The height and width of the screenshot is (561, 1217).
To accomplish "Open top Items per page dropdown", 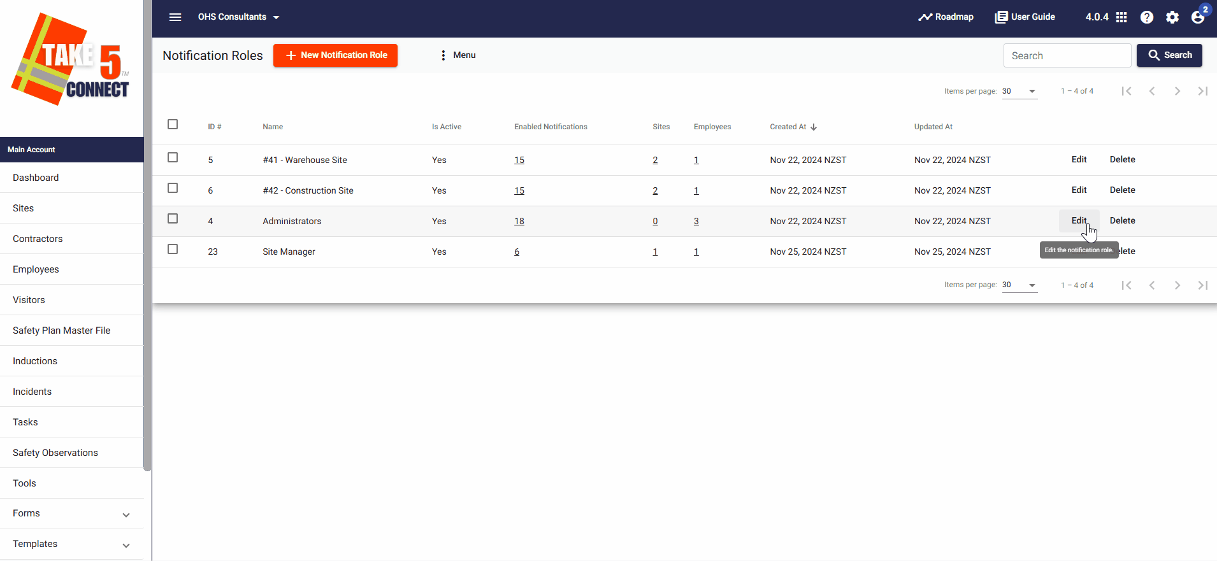I will click(1019, 91).
